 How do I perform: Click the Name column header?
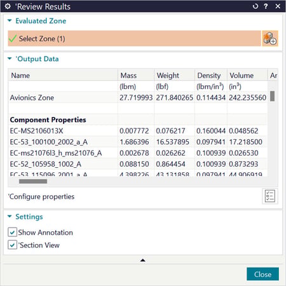63,75
